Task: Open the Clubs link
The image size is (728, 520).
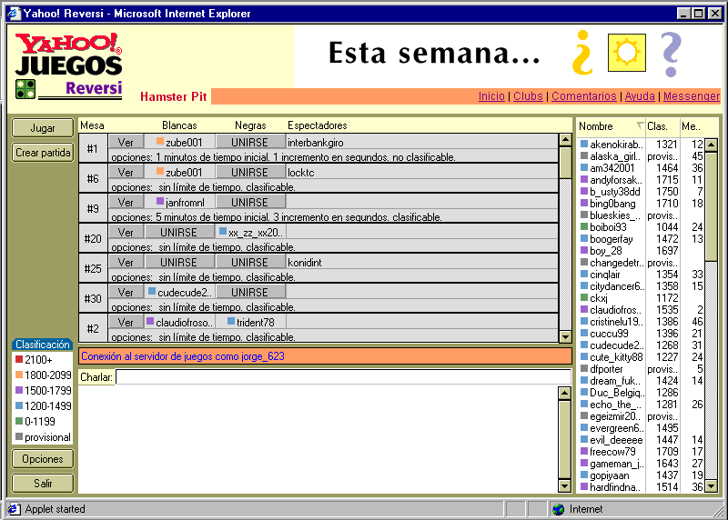Action: [x=528, y=96]
